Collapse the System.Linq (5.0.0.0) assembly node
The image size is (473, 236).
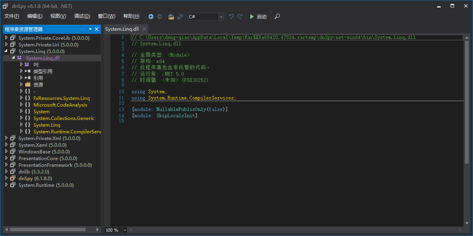point(6,52)
